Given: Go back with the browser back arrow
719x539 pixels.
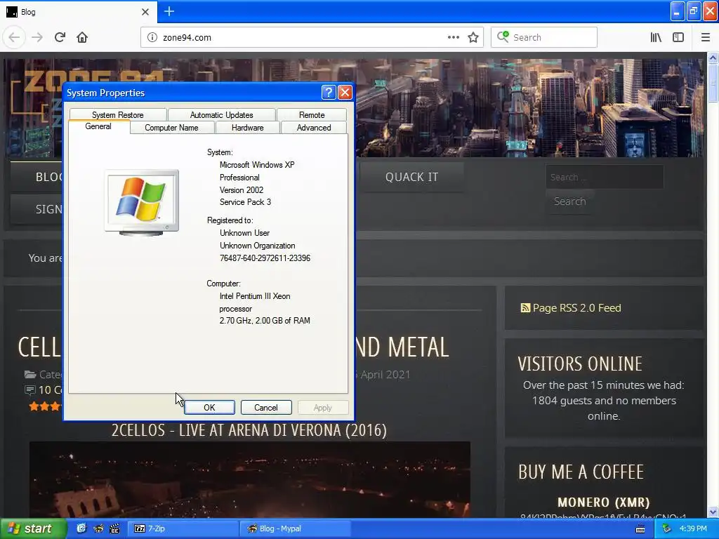Looking at the screenshot, I should coord(14,37).
